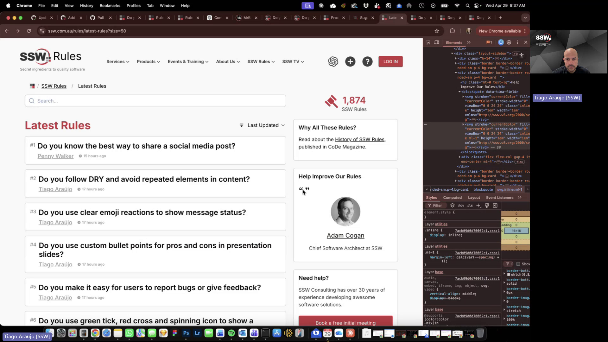This screenshot has width=608, height=342.
Task: Open WhatsApp from the Dock
Action: click(x=129, y=333)
